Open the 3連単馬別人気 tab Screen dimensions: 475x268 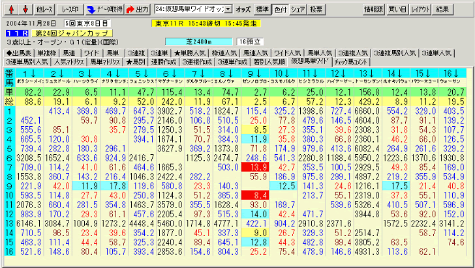click(27, 62)
